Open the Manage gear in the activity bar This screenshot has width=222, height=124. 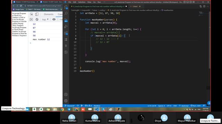[66, 101]
